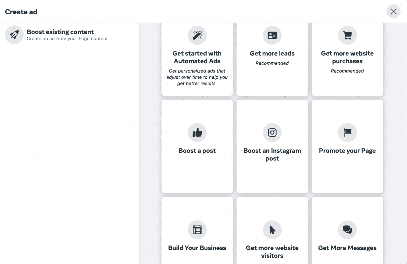
Task: Click the Build Your Business layout icon
Action: pos(197,230)
